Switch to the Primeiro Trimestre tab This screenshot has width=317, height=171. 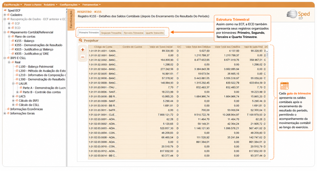(x=89, y=32)
